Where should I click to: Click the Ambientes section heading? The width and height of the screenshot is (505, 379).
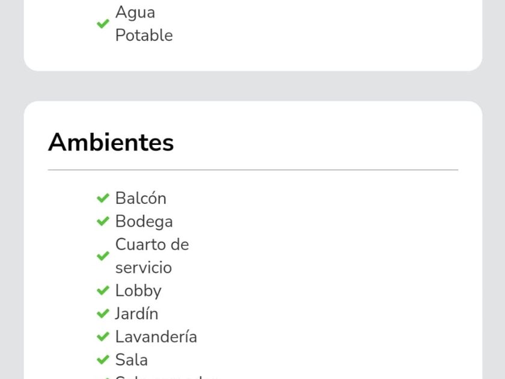point(111,143)
